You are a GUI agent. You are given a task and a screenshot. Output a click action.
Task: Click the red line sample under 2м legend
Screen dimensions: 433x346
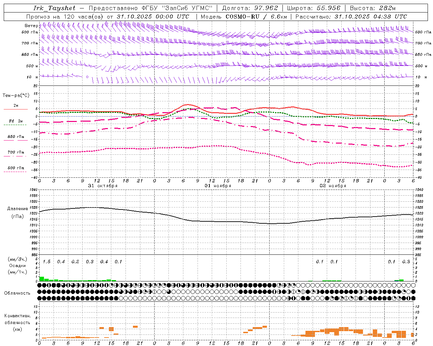pos(16,109)
